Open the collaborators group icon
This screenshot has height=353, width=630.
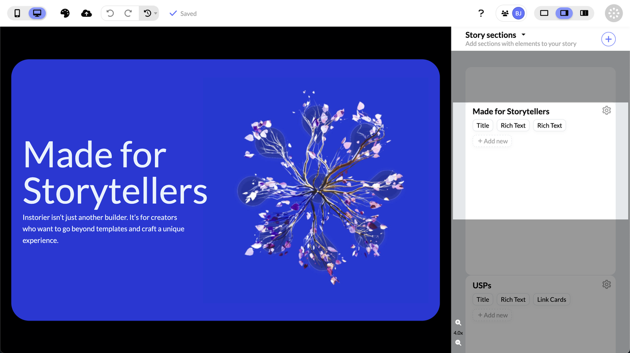click(x=504, y=13)
